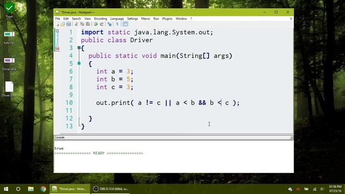Collapse the class block on line 3
Image resolution: width=345 pixels, height=194 pixels.
[79, 47]
